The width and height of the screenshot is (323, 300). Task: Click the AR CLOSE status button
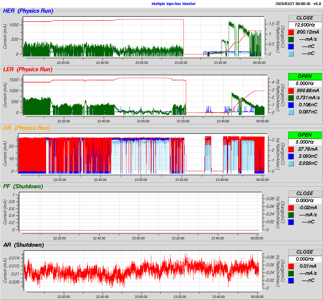[305, 252]
